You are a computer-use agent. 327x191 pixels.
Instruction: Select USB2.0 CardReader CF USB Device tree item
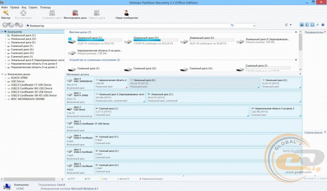(x=31, y=85)
